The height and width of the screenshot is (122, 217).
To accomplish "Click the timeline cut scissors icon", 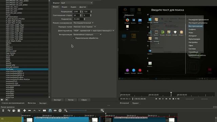I will point(9,110).
